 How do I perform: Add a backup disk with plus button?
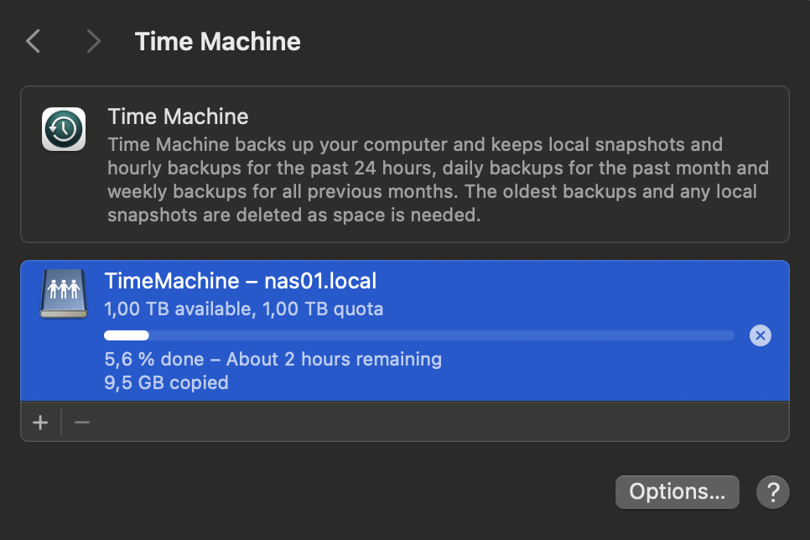click(x=40, y=422)
